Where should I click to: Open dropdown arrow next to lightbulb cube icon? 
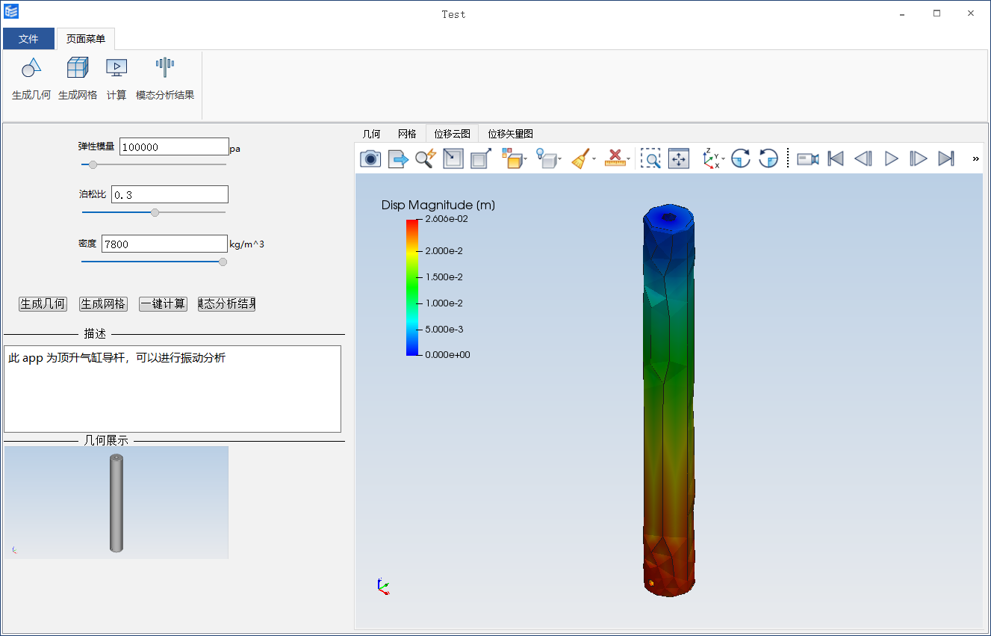(560, 159)
